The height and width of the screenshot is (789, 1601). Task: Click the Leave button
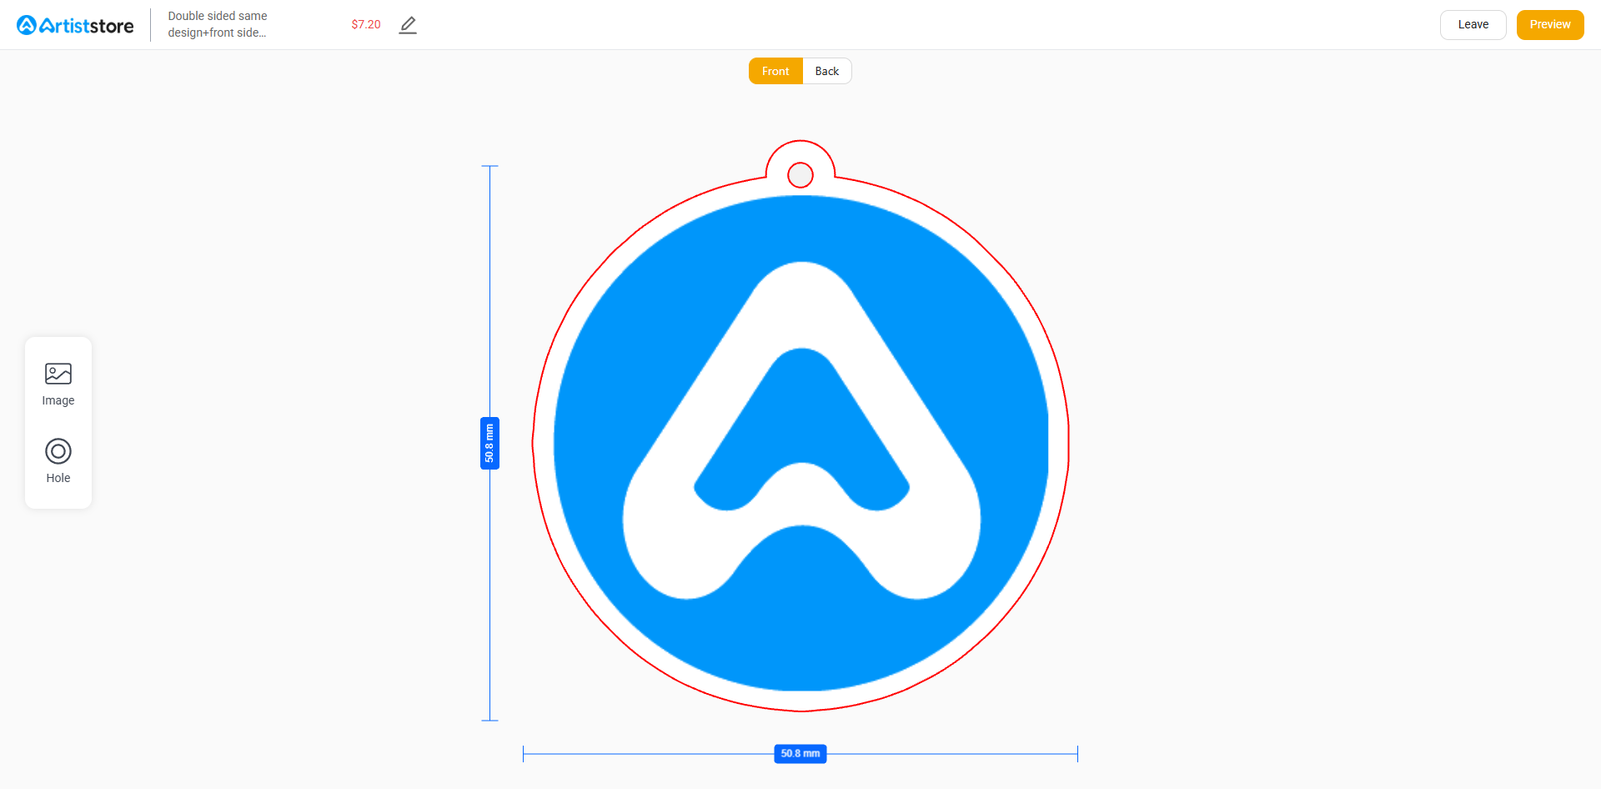1473,25
